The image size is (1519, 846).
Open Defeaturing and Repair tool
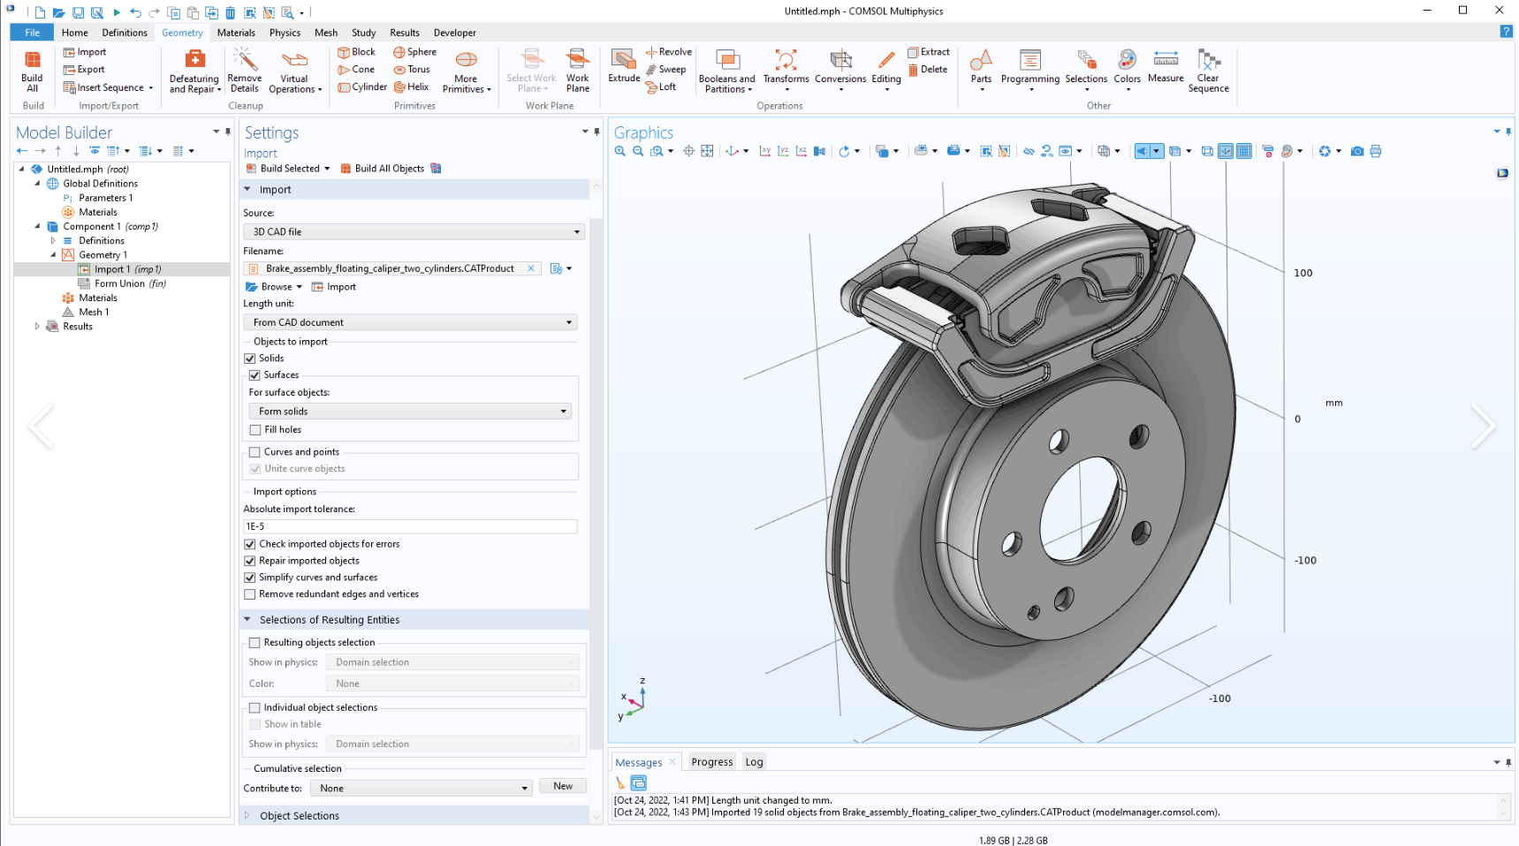click(194, 71)
